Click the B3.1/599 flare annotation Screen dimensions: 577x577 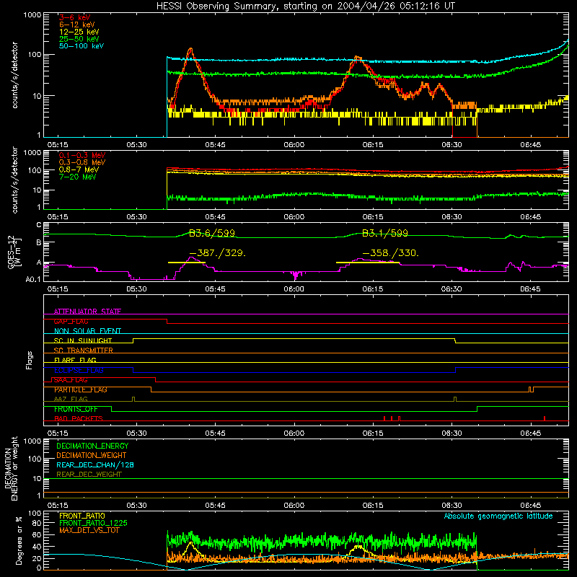coord(385,233)
